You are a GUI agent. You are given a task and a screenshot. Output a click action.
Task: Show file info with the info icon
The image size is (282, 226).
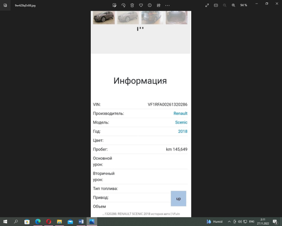coord(150,6)
